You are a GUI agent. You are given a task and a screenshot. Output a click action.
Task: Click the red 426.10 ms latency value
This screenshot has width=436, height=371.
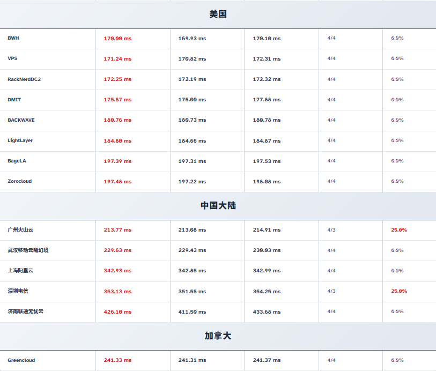pyautogui.click(x=117, y=312)
